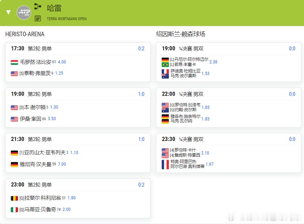Collapse the 哈雷 tournament section arrow
This screenshot has width=304, height=224.
click(8, 12)
